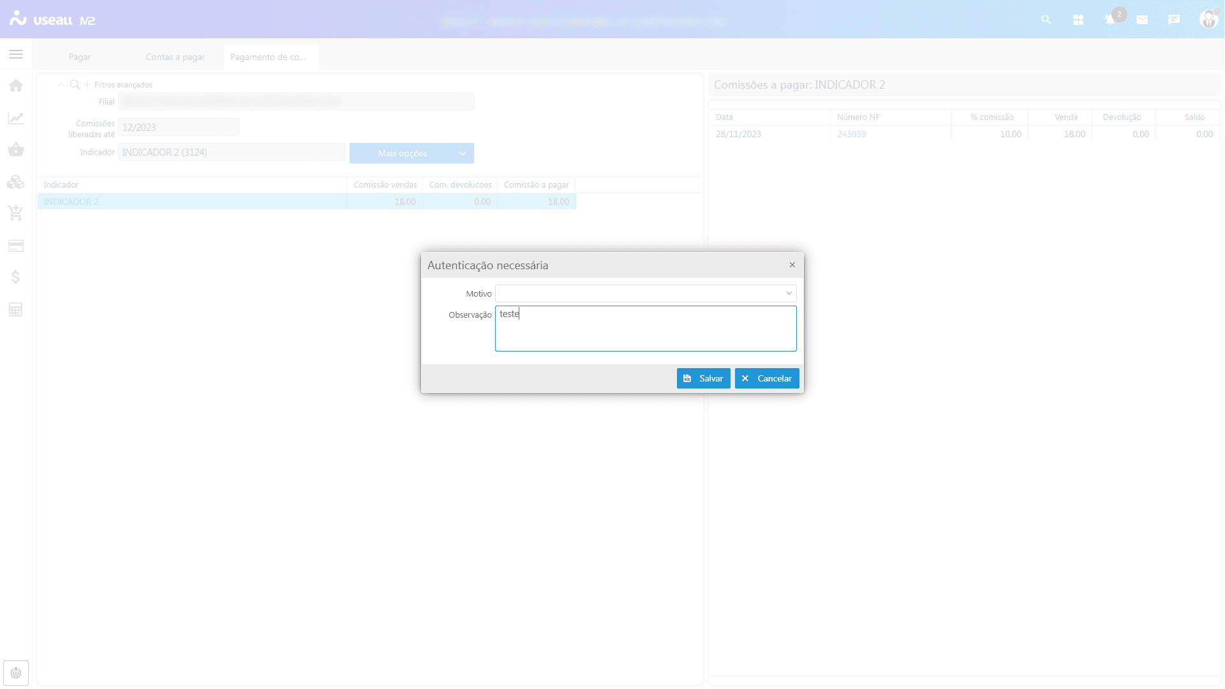
Task: Go to Home via sidebar house icon
Action: pyautogui.click(x=16, y=85)
